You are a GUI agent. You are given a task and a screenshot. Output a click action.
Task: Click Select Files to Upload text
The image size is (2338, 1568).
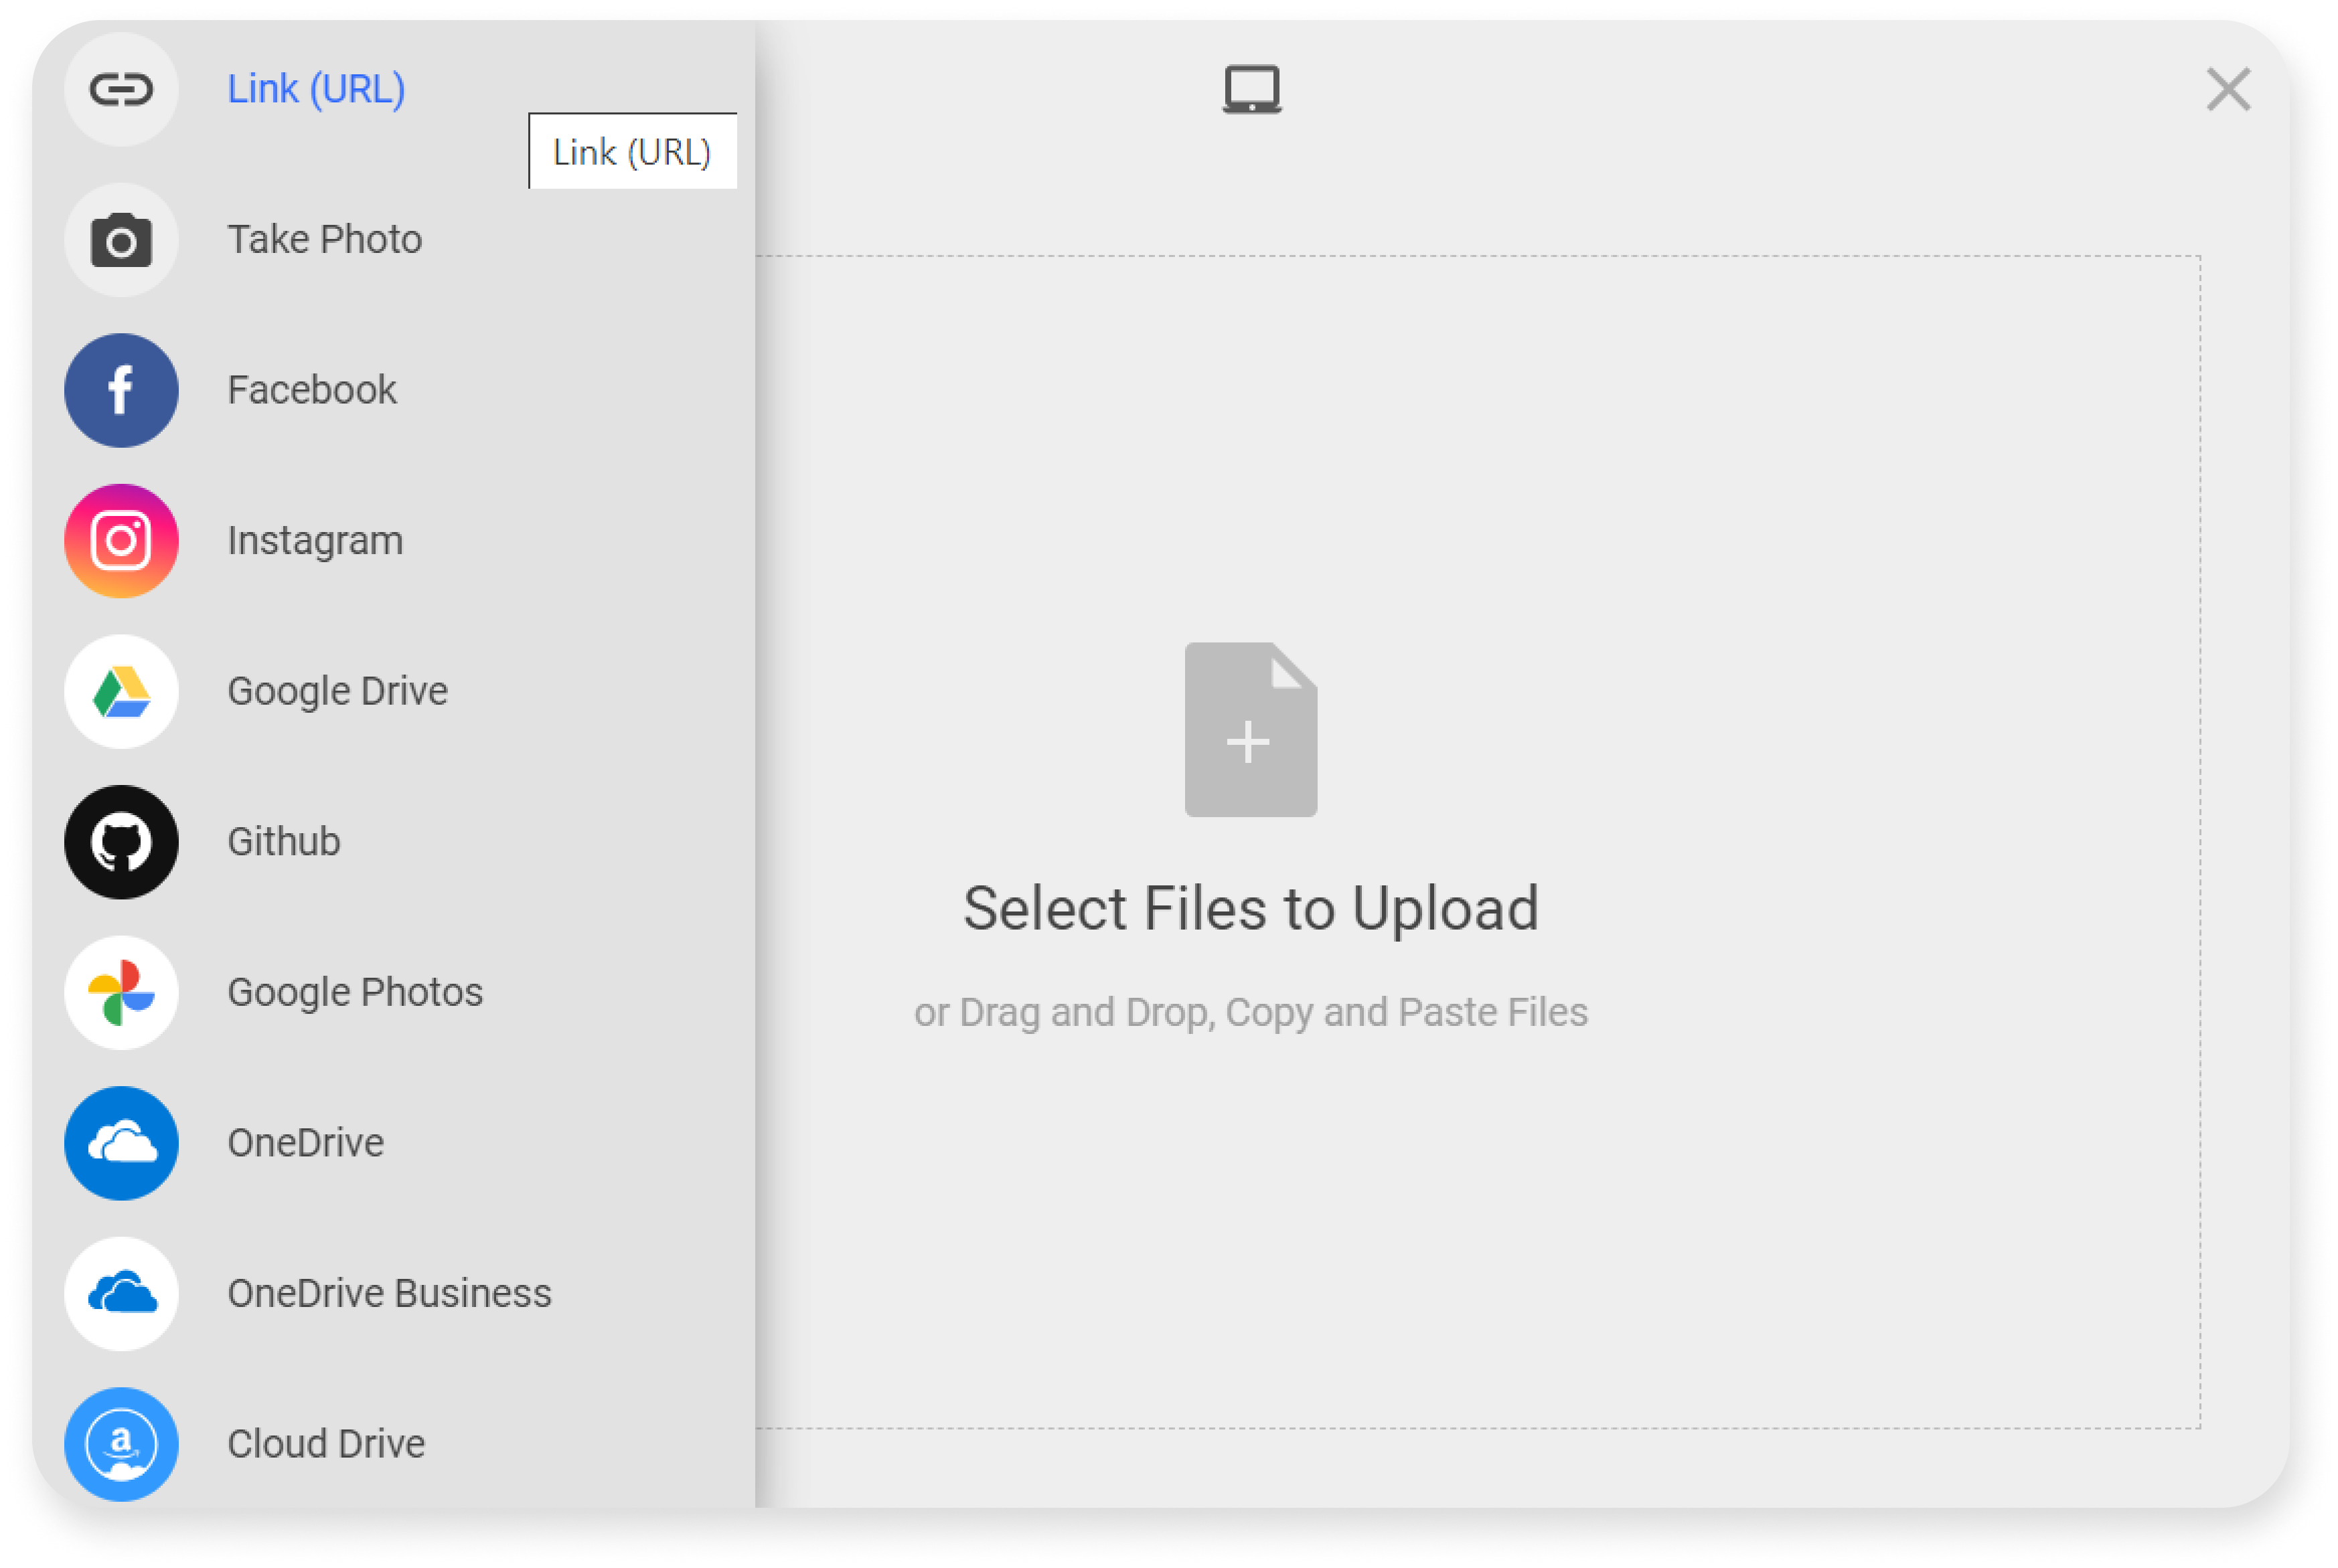point(1248,908)
